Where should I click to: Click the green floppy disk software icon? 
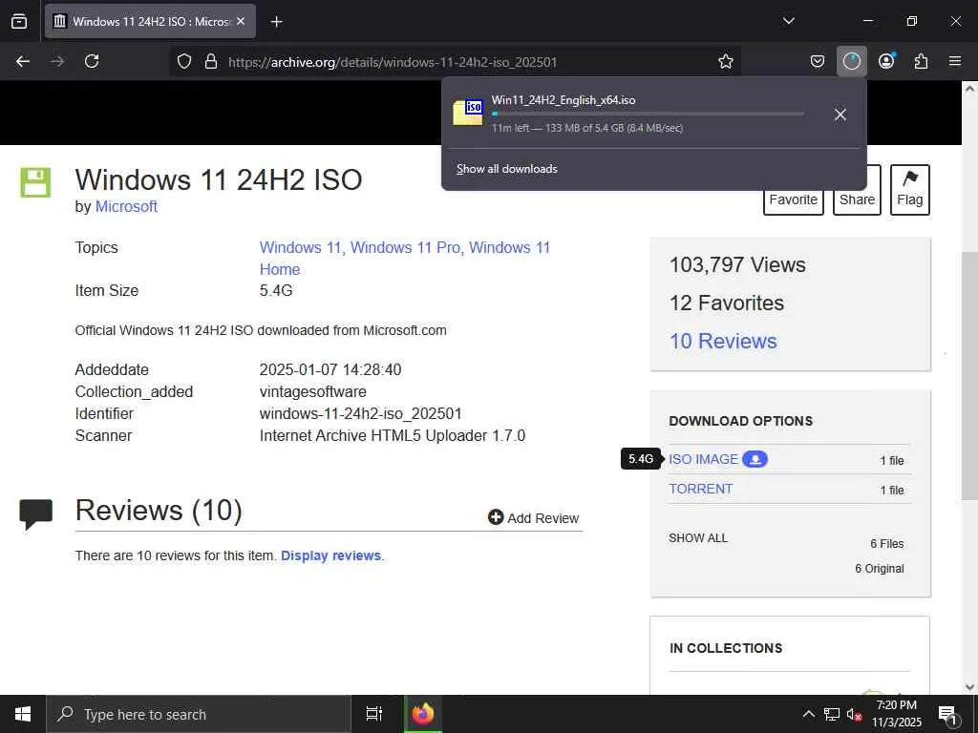[35, 182]
